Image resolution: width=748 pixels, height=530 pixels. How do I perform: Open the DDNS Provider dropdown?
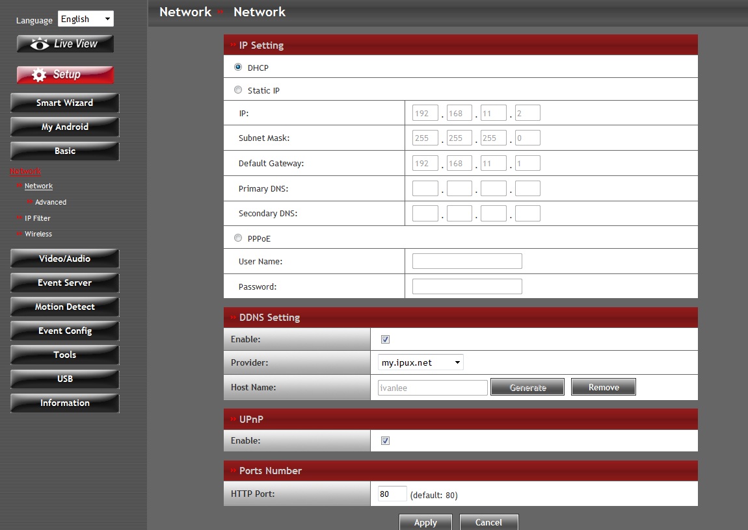pyautogui.click(x=420, y=362)
